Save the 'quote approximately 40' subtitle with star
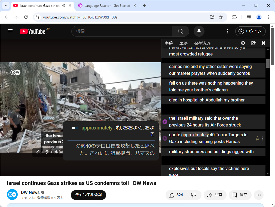Screen dimensions: 275x207 (x=257, y=138)
